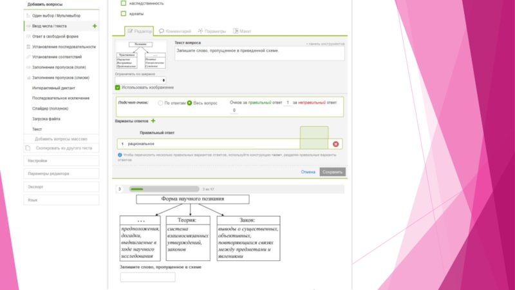Switch to the Редактор tab
Image resolution: width=515 pixels, height=290 pixels.
[x=139, y=31]
